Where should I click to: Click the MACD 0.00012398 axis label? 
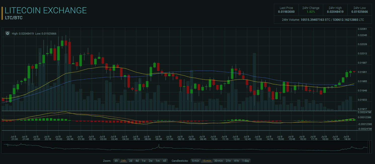365,117
